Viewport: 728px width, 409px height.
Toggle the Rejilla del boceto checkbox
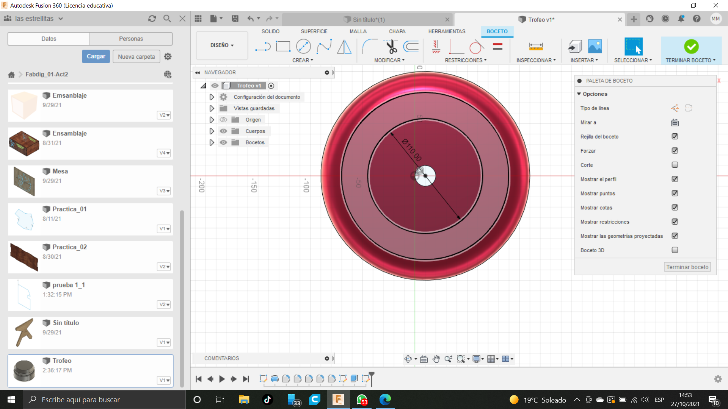coord(675,136)
